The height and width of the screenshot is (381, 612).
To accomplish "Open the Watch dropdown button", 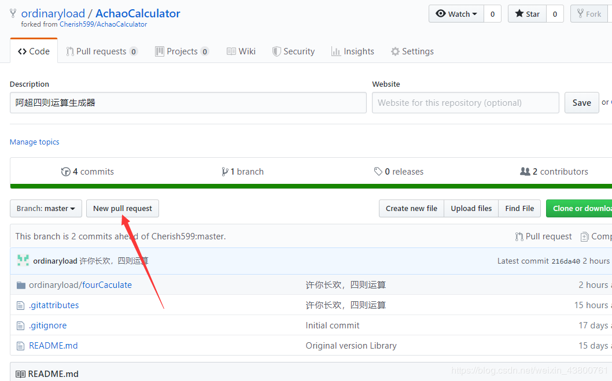I will pyautogui.click(x=456, y=14).
